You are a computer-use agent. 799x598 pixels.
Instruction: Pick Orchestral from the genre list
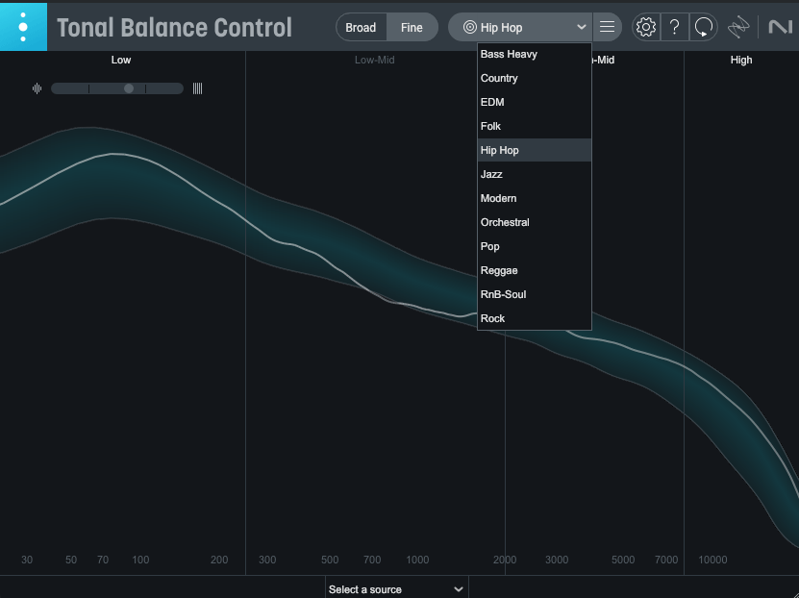(x=534, y=222)
